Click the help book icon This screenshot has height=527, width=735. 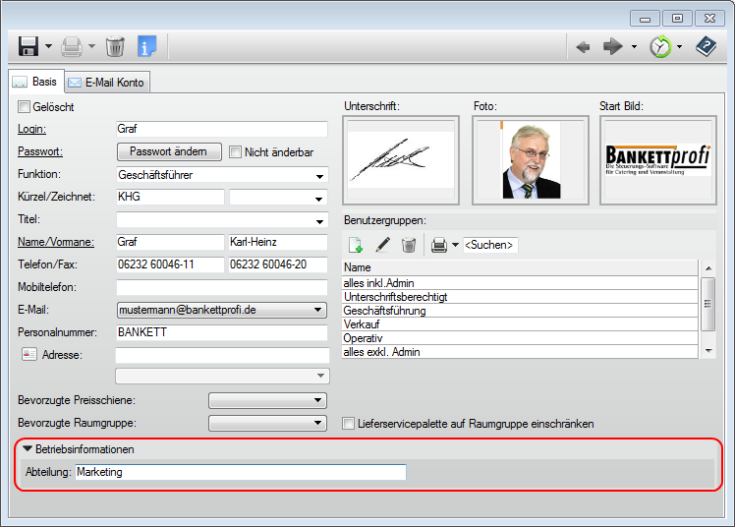(706, 46)
